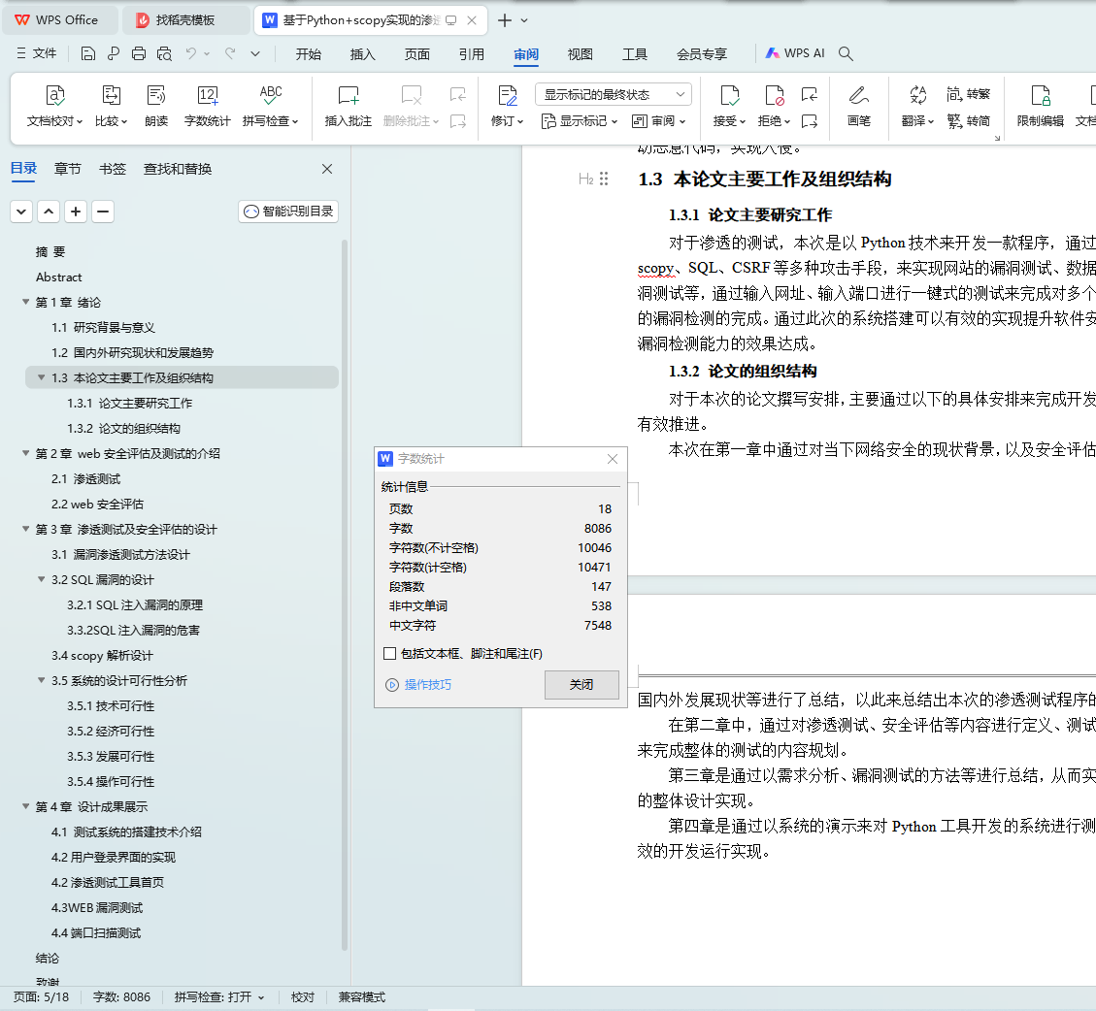
Task: Click the save icon in quick toolbar
Action: coord(88,53)
